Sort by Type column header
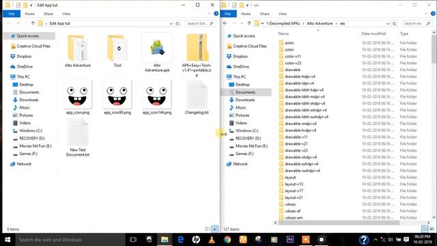The image size is (437, 246). click(404, 33)
